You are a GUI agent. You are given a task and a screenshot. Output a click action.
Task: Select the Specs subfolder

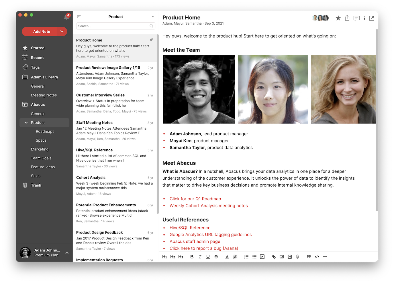[41, 140]
